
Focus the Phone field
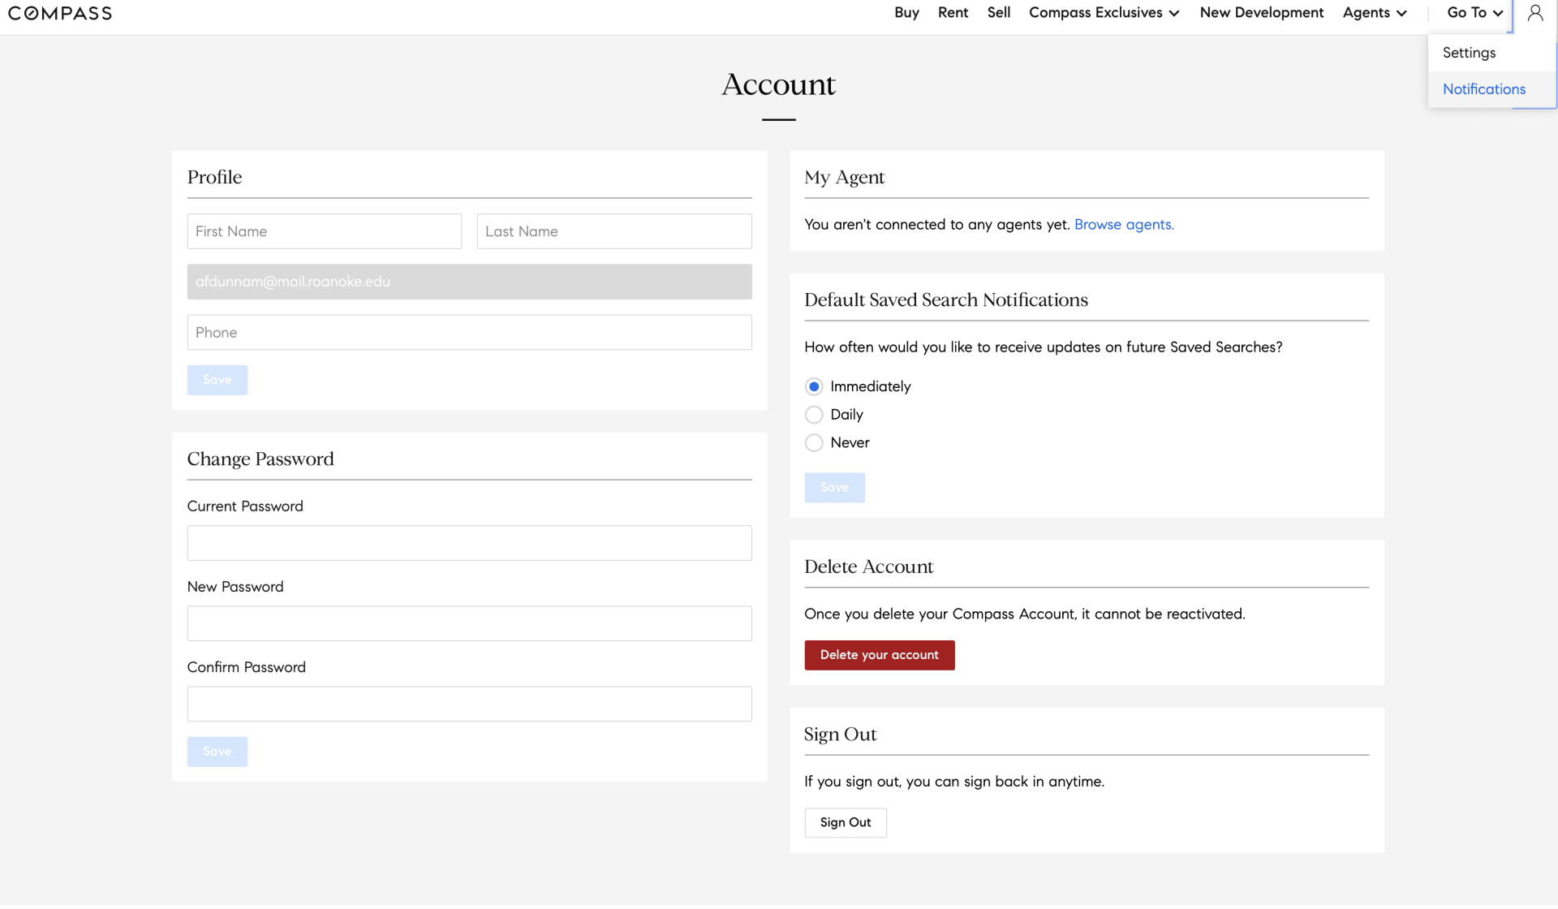pos(469,333)
